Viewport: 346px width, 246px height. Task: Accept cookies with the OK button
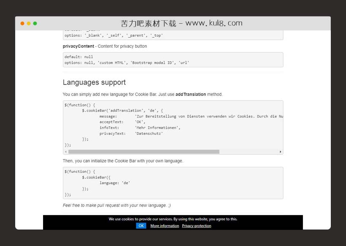click(x=141, y=226)
